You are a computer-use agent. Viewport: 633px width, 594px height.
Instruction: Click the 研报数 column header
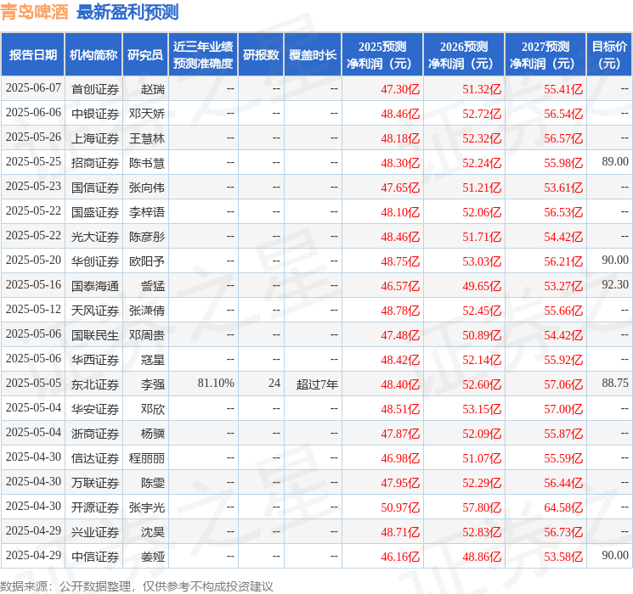tap(261, 54)
